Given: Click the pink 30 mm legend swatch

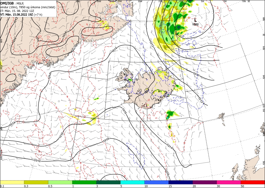Looking at the screenshot, I should [229, 182].
